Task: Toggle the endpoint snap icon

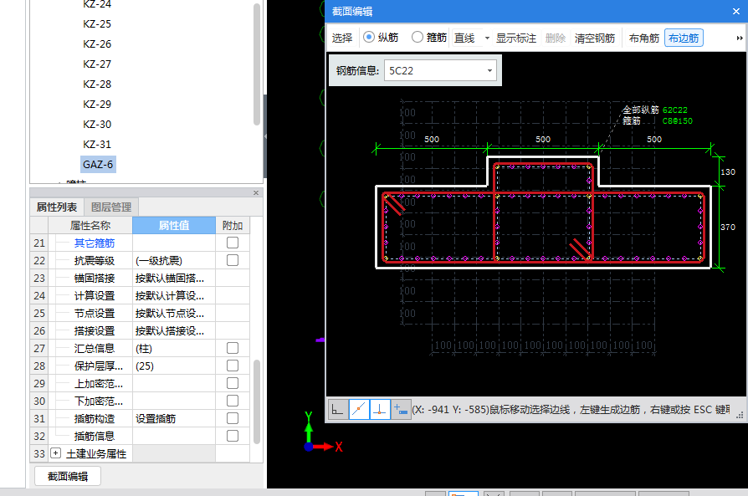Action: point(359,409)
